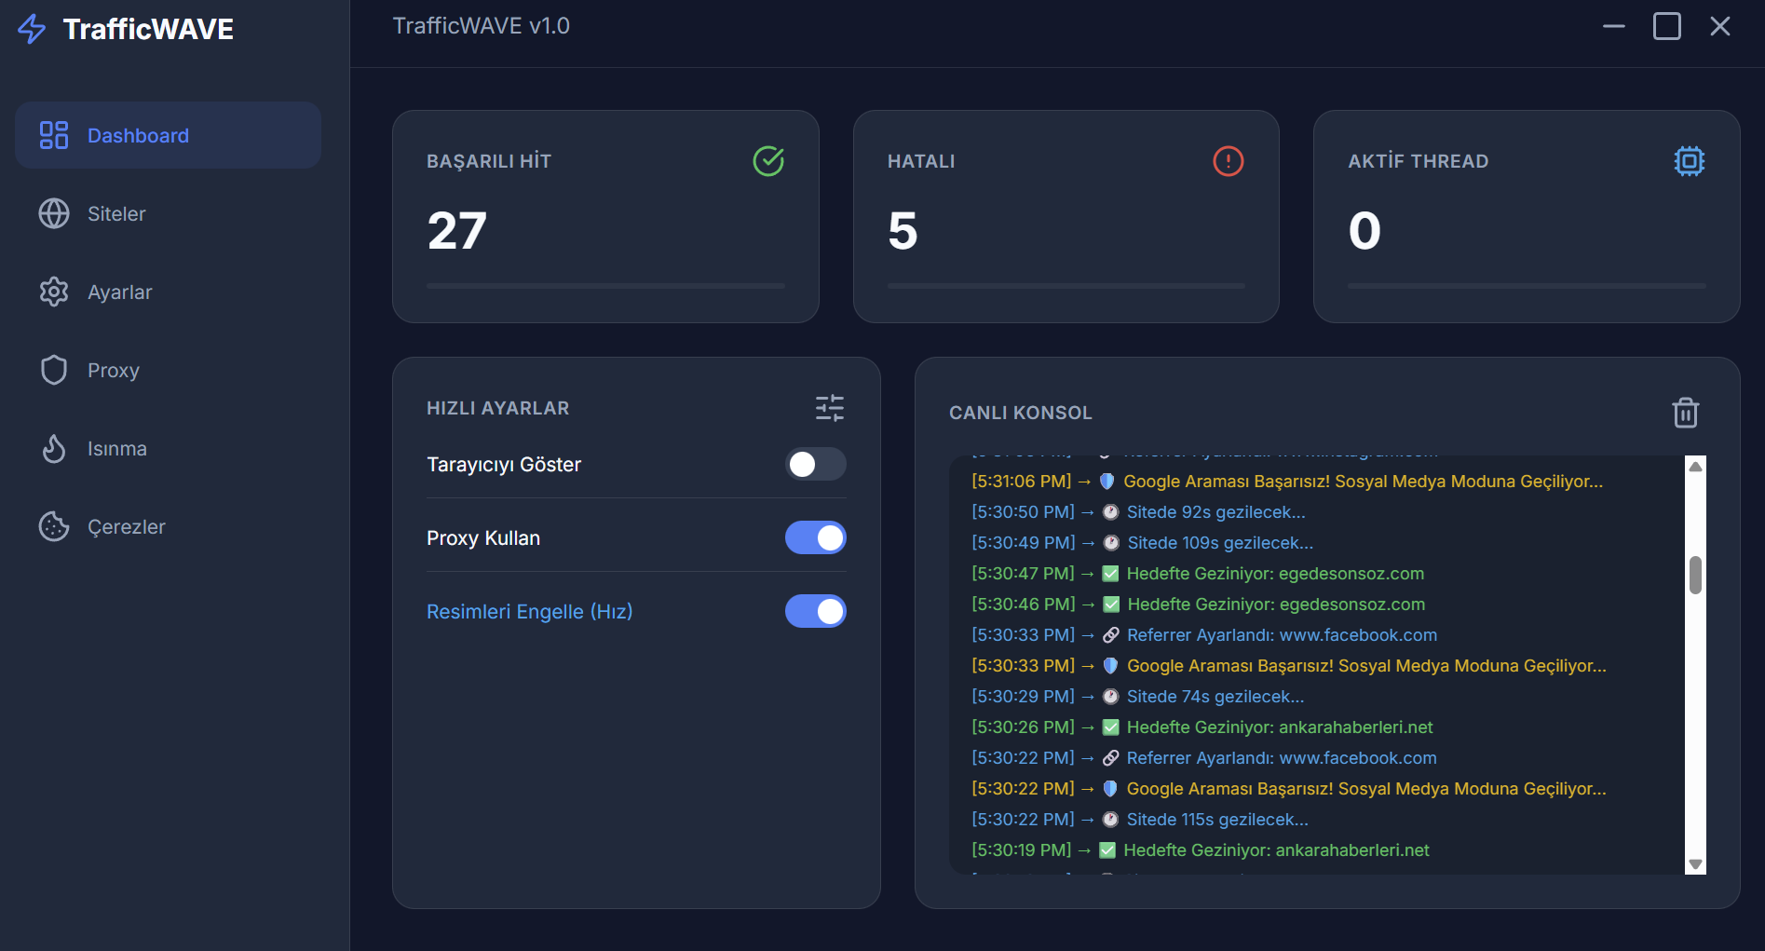The height and width of the screenshot is (951, 1765).
Task: Click the Başarılı Hit progress bar
Action: 605,286
